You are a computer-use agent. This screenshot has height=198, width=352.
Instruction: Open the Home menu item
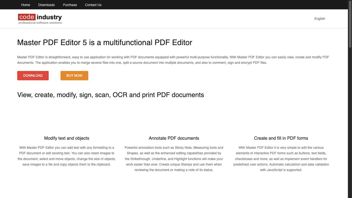coord(26,5)
